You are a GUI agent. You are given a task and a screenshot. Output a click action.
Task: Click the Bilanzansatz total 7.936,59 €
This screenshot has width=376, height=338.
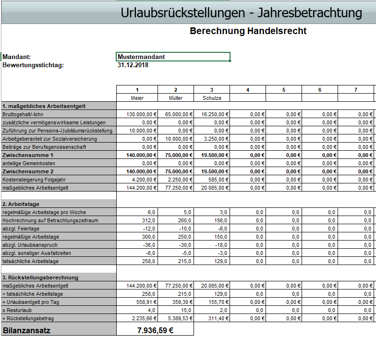point(155,330)
